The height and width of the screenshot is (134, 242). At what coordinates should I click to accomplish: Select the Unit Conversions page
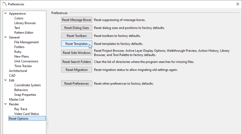point(26,61)
